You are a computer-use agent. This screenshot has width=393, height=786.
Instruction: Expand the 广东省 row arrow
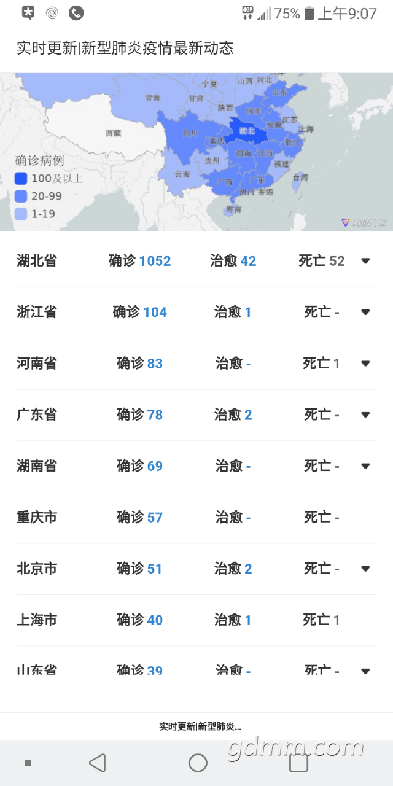[x=365, y=414]
